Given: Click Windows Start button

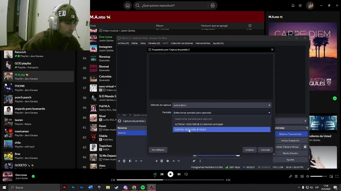Looking at the screenshot, I should [x=4, y=188].
